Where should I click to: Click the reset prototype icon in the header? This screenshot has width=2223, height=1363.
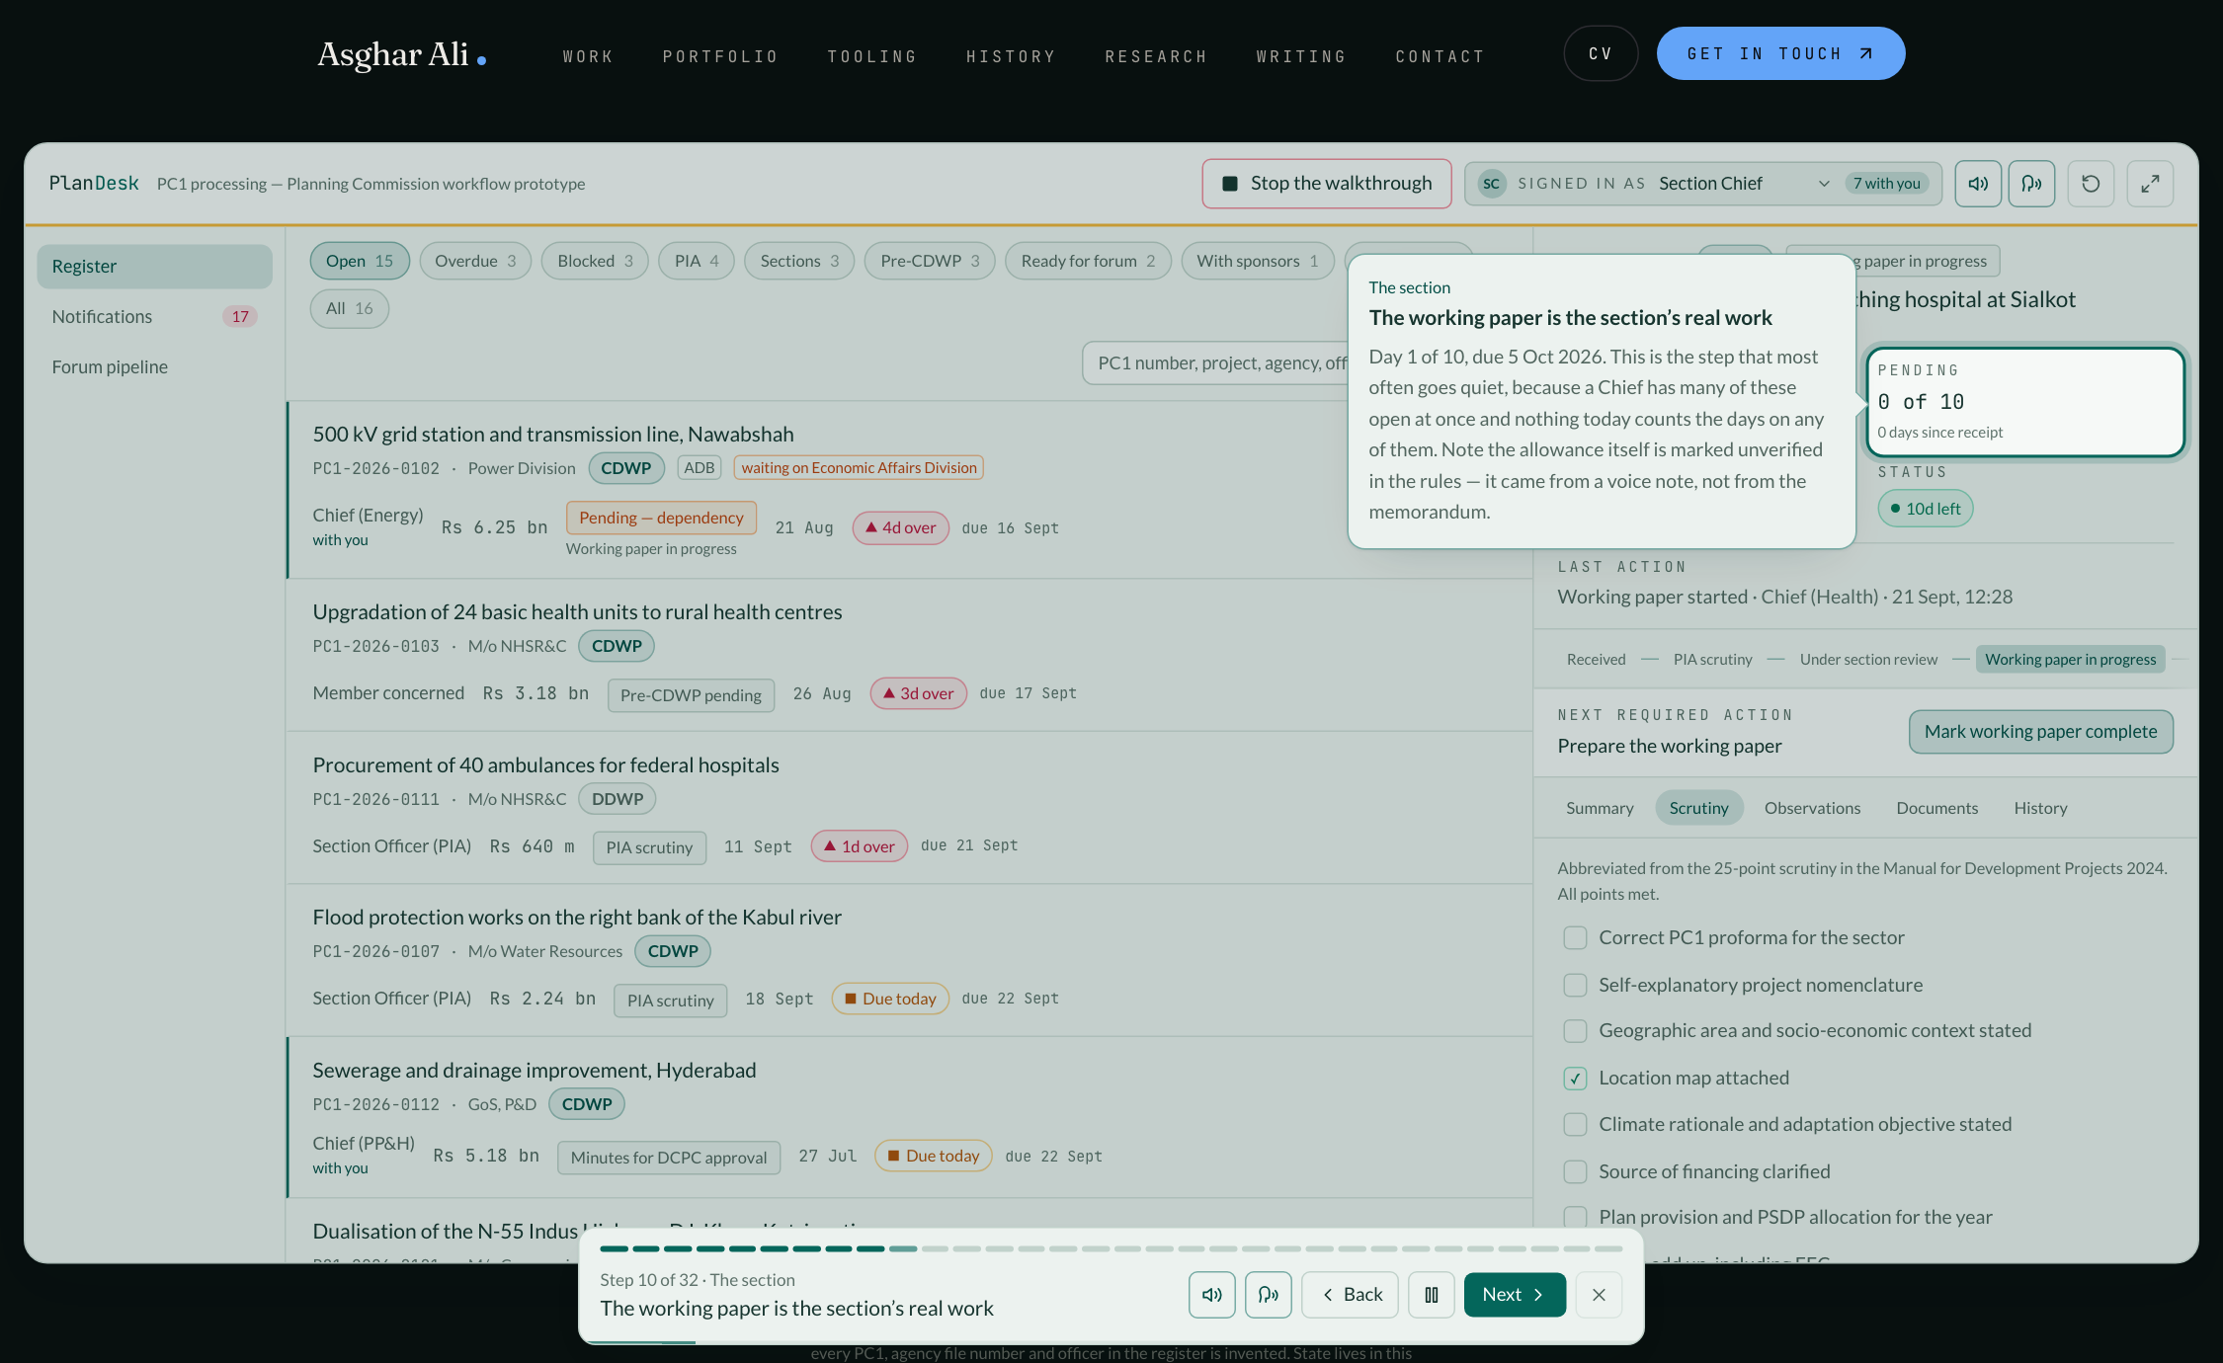point(2091,184)
